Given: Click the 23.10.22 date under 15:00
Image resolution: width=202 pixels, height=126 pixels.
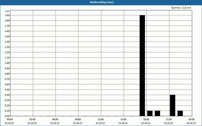Looking at the screenshot, I should 123,123.
